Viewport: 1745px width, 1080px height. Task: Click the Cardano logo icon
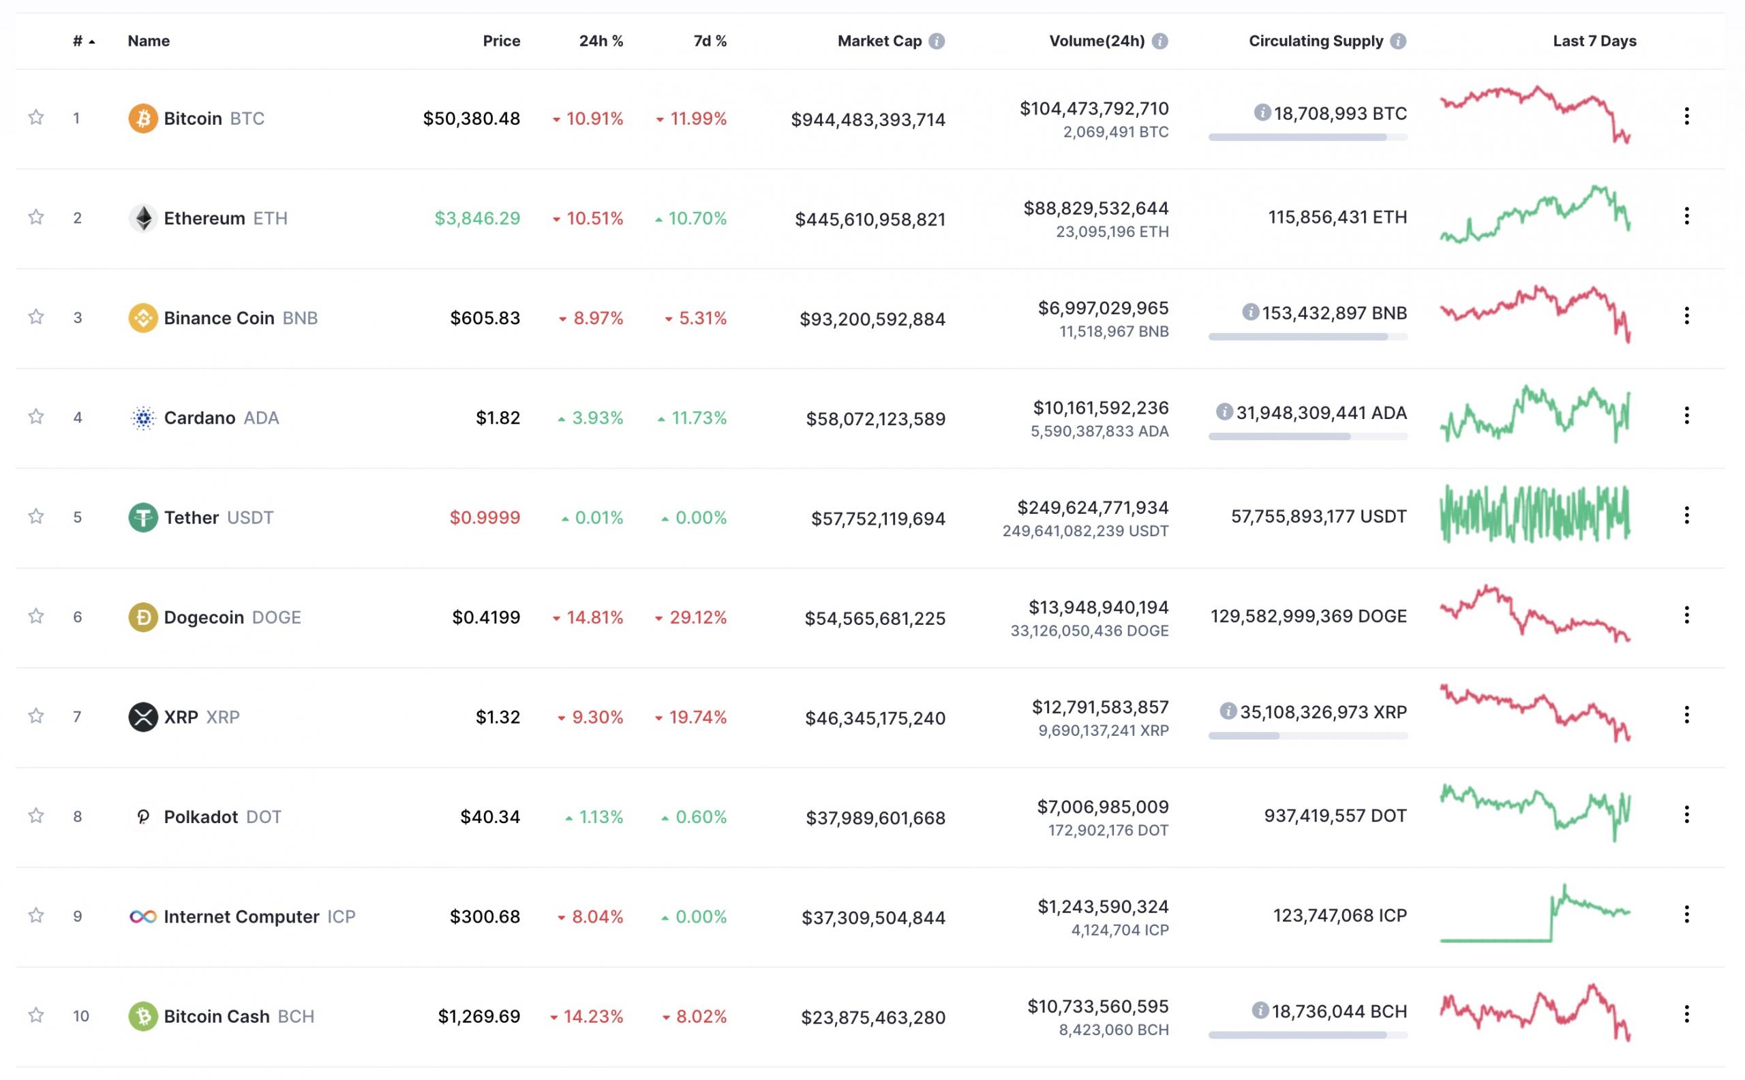click(143, 418)
